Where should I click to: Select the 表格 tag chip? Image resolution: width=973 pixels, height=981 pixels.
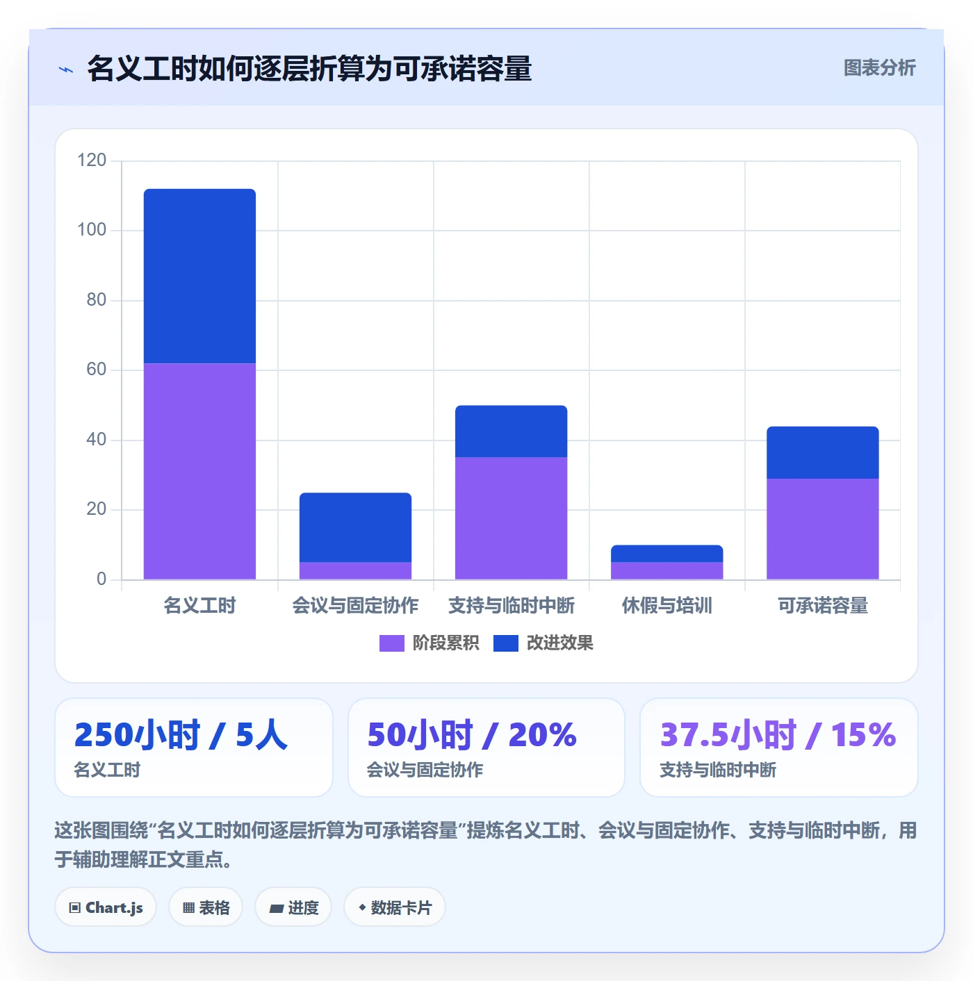pyautogui.click(x=206, y=907)
